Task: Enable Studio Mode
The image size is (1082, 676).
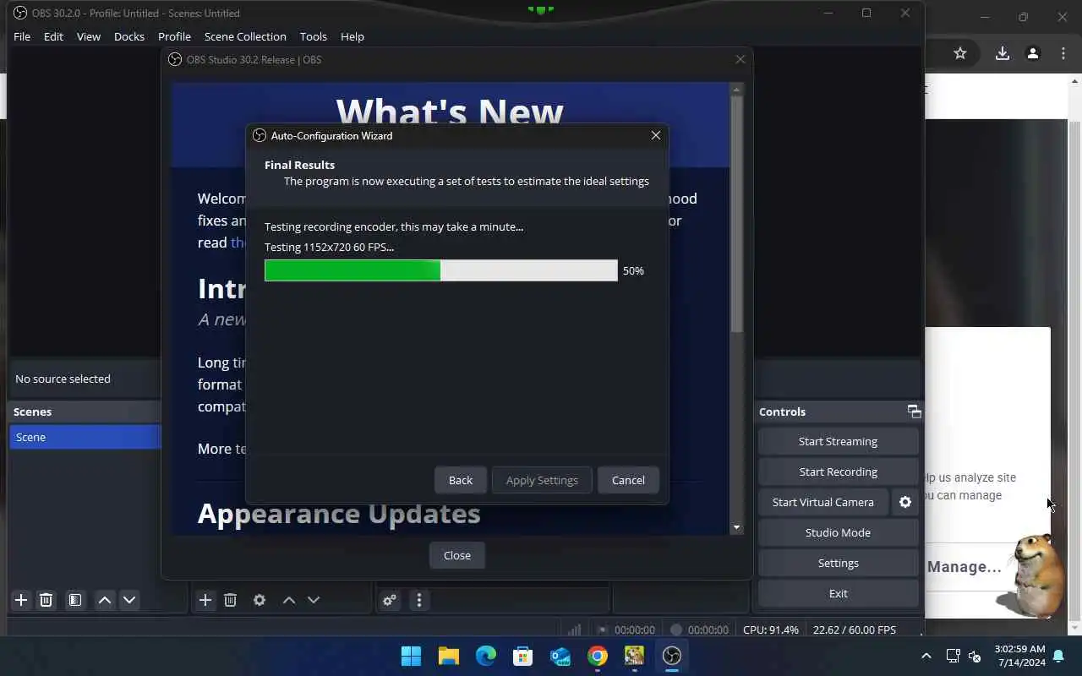Action: tap(838, 532)
